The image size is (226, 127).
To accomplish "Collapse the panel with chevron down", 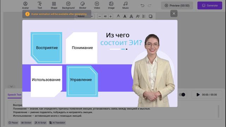I will [x=11, y=86].
